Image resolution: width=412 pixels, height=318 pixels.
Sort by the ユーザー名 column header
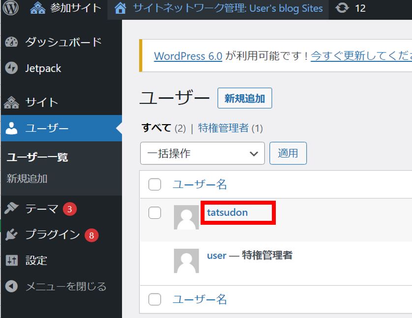(x=200, y=185)
